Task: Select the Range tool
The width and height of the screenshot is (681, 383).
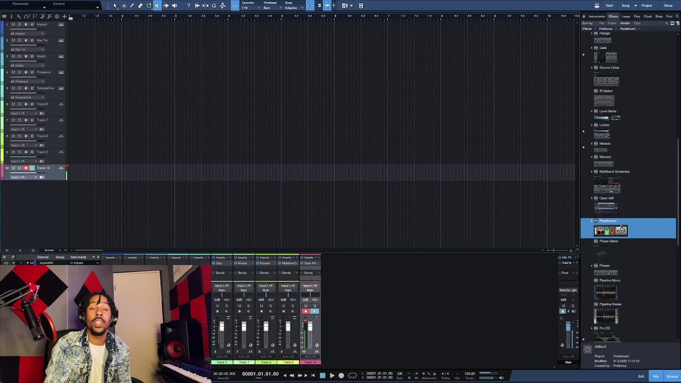Action: click(124, 5)
